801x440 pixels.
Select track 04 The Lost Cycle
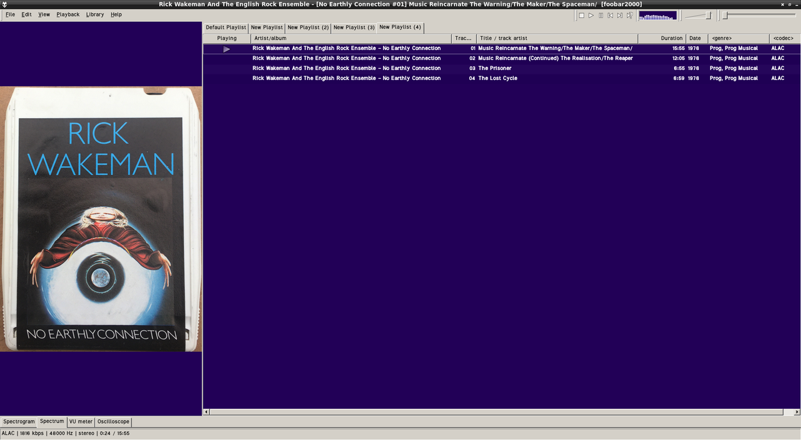tap(502, 78)
